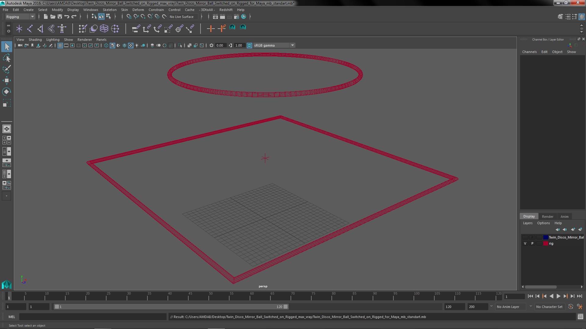Select the arrow Select tool
586x329 pixels.
pyautogui.click(x=7, y=47)
